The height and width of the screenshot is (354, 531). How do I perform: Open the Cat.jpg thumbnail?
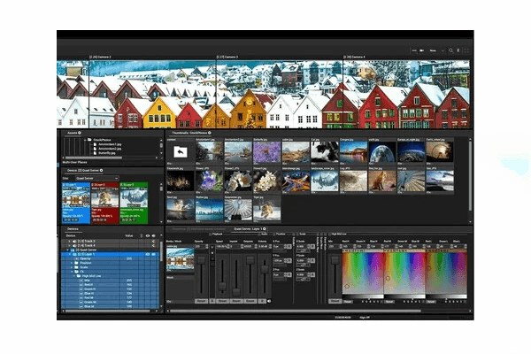click(x=325, y=152)
